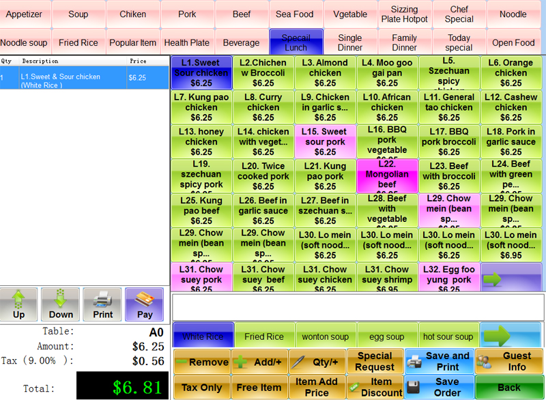Click the Down arrow button

pos(61,304)
